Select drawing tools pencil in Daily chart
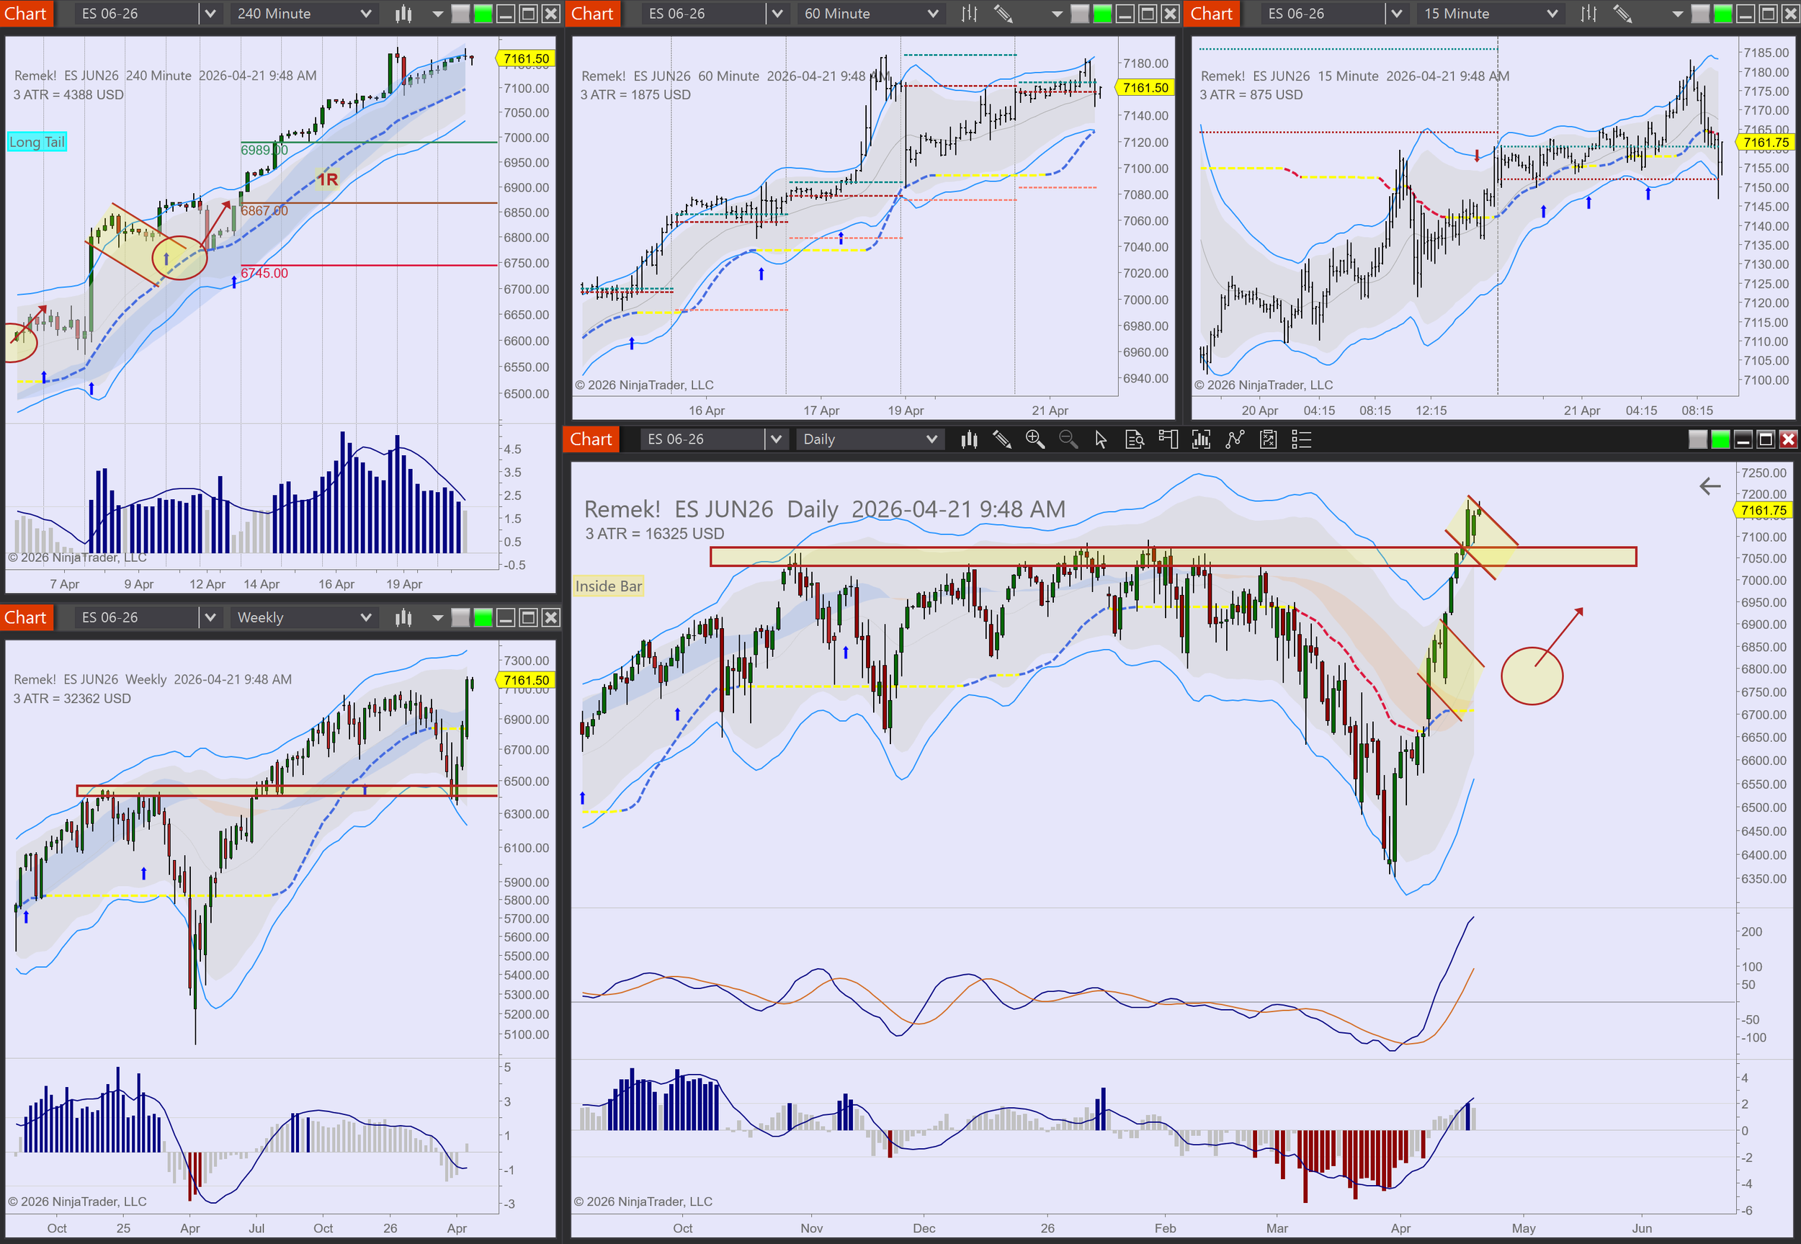This screenshot has height=1244, width=1801. coord(1002,439)
